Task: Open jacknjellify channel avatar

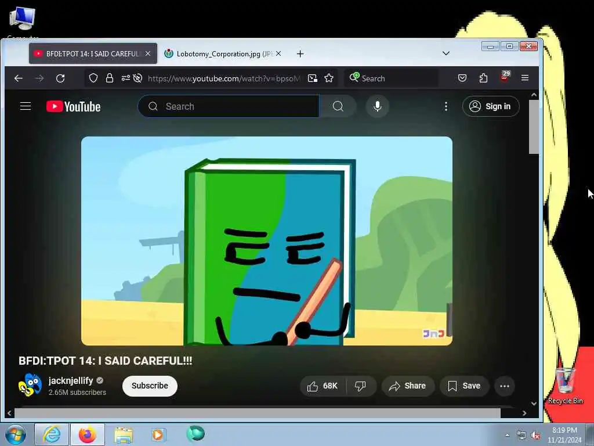Action: click(x=30, y=384)
